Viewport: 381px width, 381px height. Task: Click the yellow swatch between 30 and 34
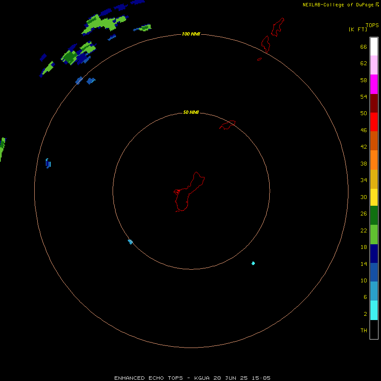pyautogui.click(x=374, y=197)
